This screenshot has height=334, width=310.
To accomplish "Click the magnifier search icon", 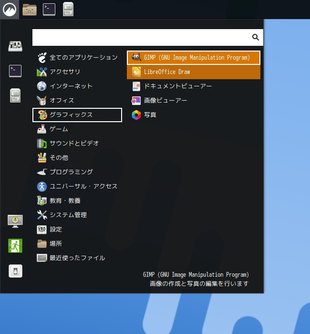I will (x=256, y=37).
